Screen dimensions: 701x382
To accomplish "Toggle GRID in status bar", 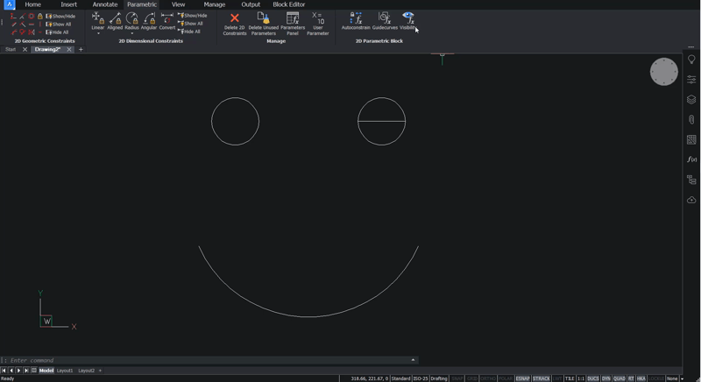I will [x=471, y=378].
